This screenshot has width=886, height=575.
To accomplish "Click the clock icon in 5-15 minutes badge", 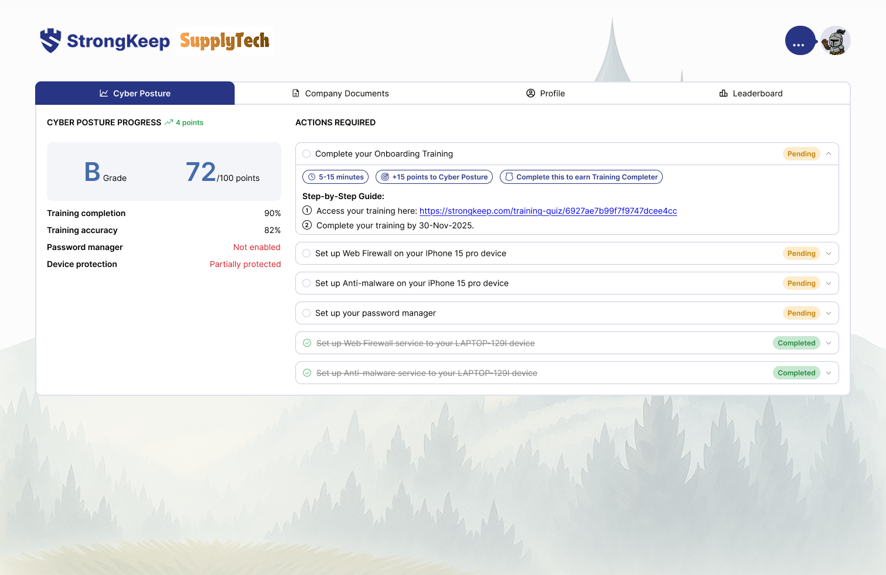I will click(x=312, y=177).
